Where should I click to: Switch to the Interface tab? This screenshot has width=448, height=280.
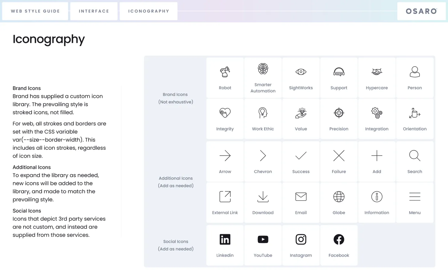tap(94, 11)
